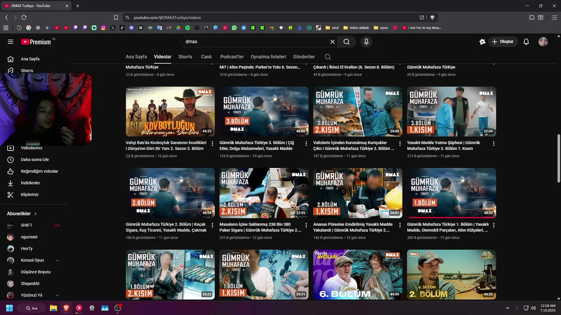The image size is (561, 315).
Task: Play the Kovboyluğun Bilinmeyen Yönleri thumbnail
Action: (x=170, y=112)
